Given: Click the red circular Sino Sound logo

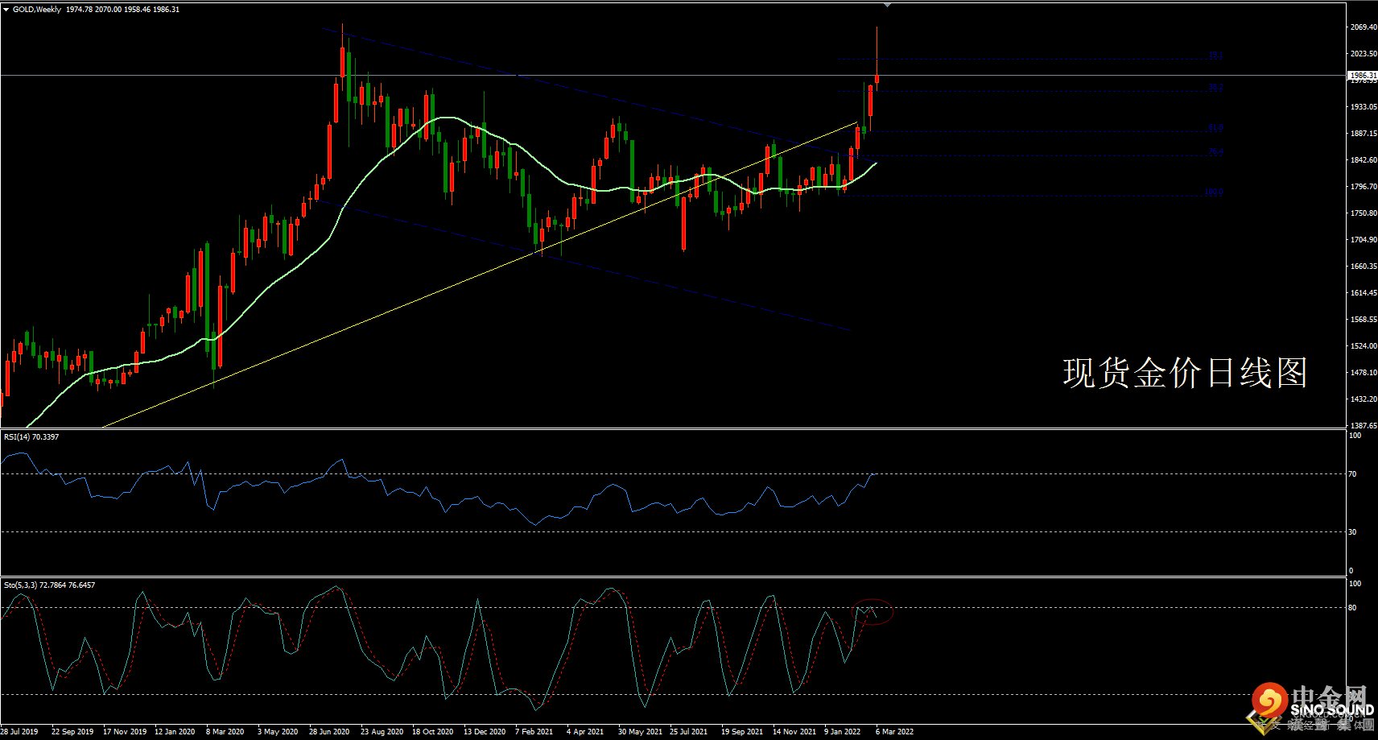Looking at the screenshot, I should 1270,701.
